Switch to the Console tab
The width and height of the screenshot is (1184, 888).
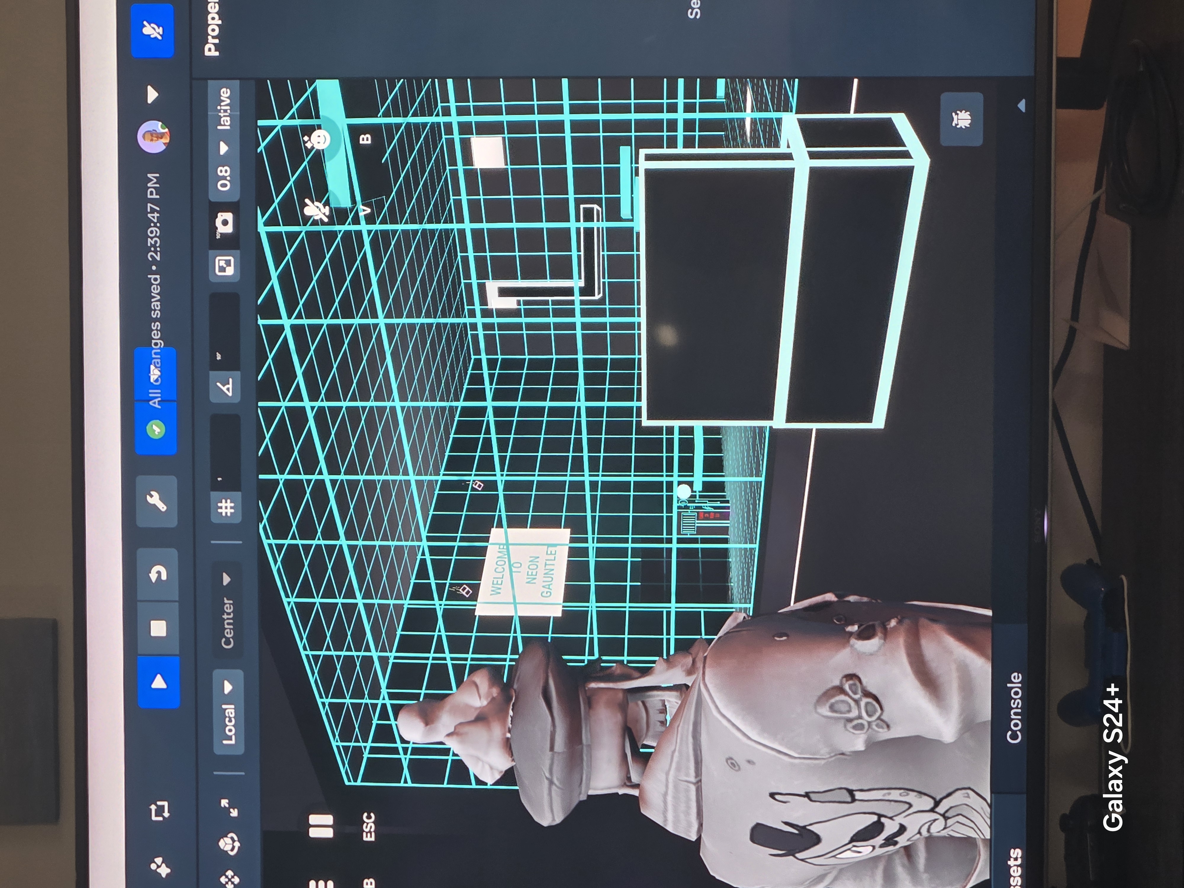click(1013, 708)
